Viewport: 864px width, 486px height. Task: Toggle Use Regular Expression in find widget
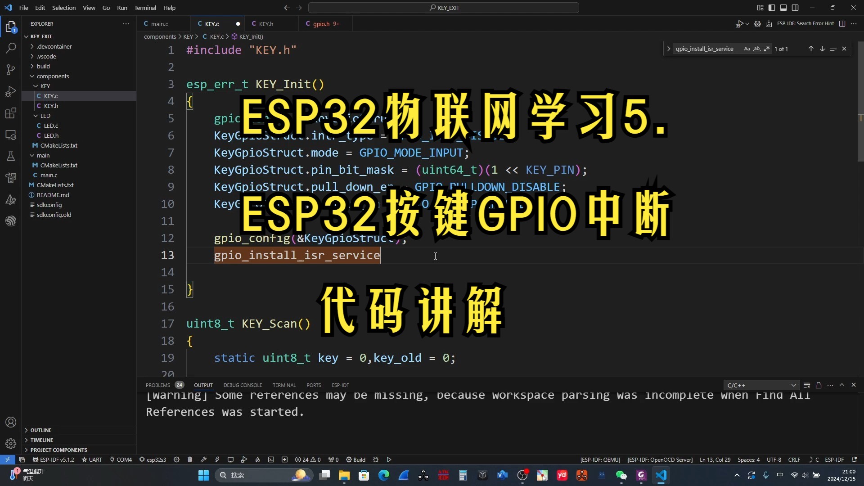767,49
